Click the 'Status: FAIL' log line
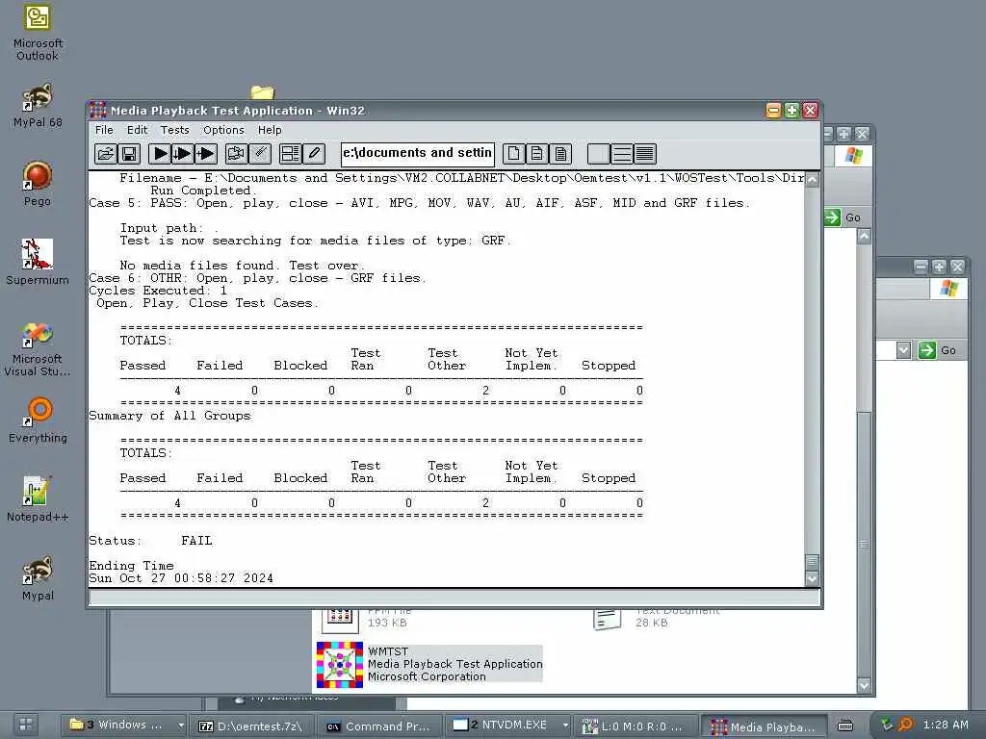Viewport: 986px width, 739px height. pos(150,541)
